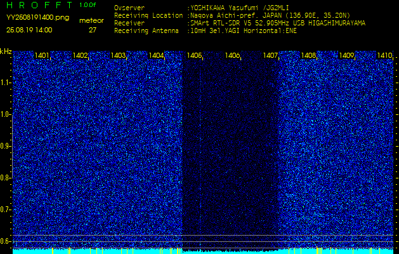399x254 pixels.
Task: Click the 1409 time marker
Action: pyautogui.click(x=346, y=55)
